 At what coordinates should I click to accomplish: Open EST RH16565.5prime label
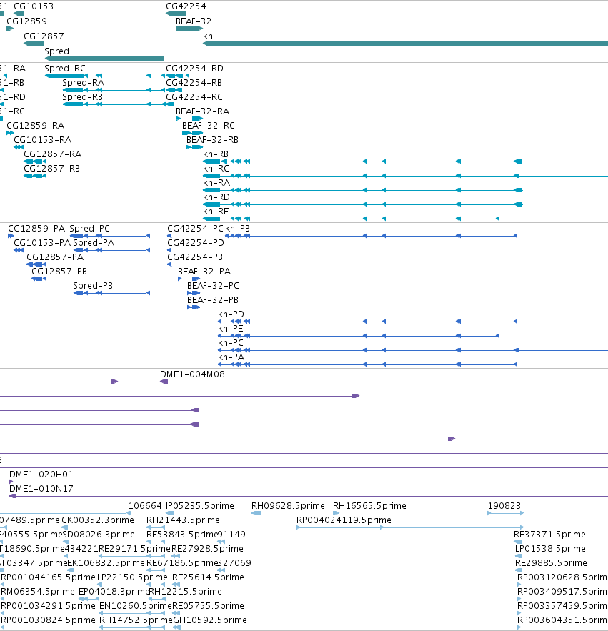click(x=370, y=505)
